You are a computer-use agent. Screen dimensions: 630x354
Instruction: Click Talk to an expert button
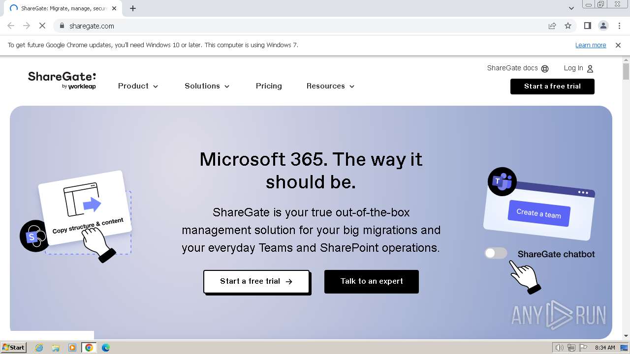(372, 282)
